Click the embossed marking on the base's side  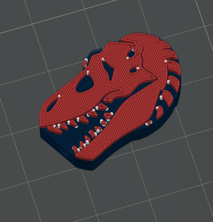tap(64, 150)
